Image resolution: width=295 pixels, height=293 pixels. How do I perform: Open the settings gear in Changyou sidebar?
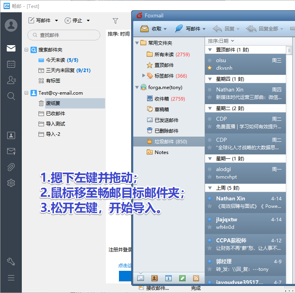click(11, 183)
